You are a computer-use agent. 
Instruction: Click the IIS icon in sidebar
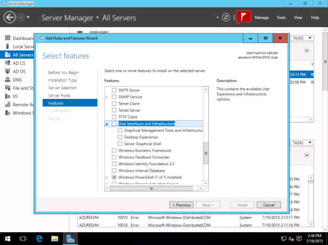coord(7,96)
